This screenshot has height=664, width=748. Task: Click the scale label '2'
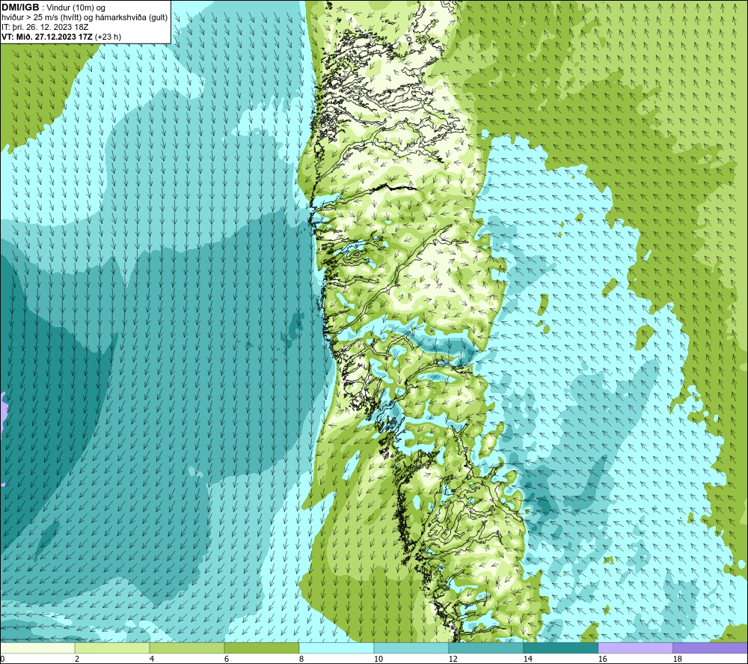[x=77, y=659]
